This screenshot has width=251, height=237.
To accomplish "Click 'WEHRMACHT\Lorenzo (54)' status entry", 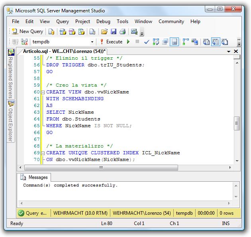I will [142, 213].
